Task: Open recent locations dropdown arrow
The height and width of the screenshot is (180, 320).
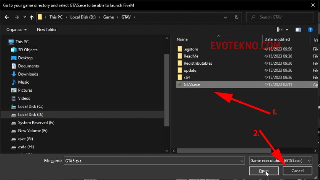Action: pyautogui.click(x=23, y=17)
